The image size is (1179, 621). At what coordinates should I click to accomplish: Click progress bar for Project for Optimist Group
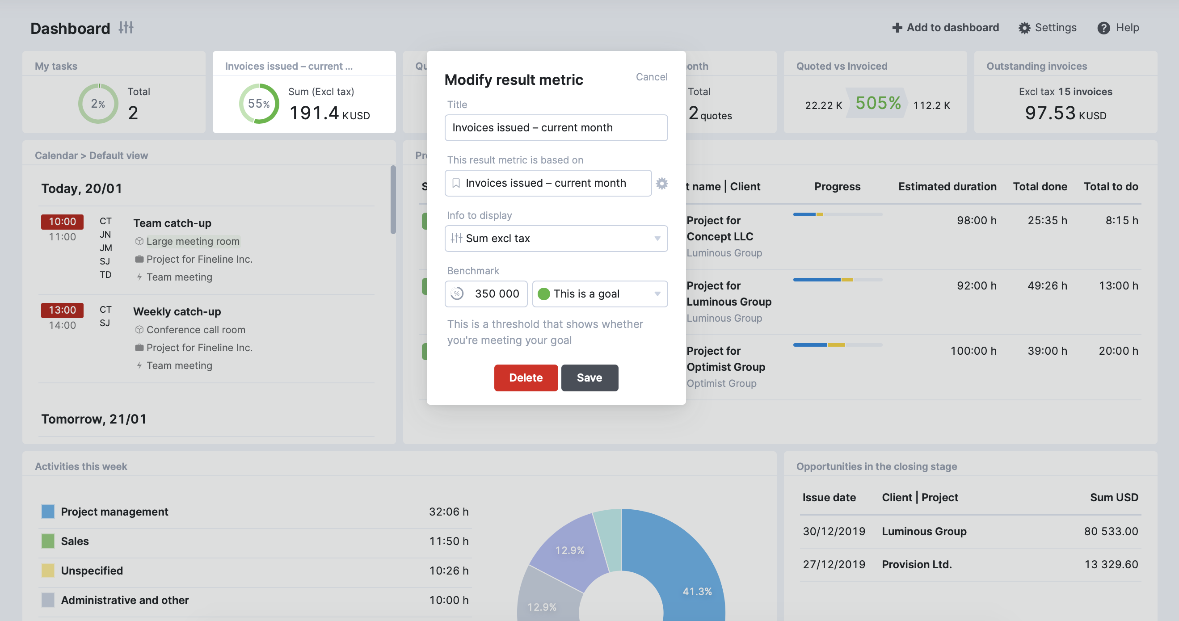click(x=838, y=345)
